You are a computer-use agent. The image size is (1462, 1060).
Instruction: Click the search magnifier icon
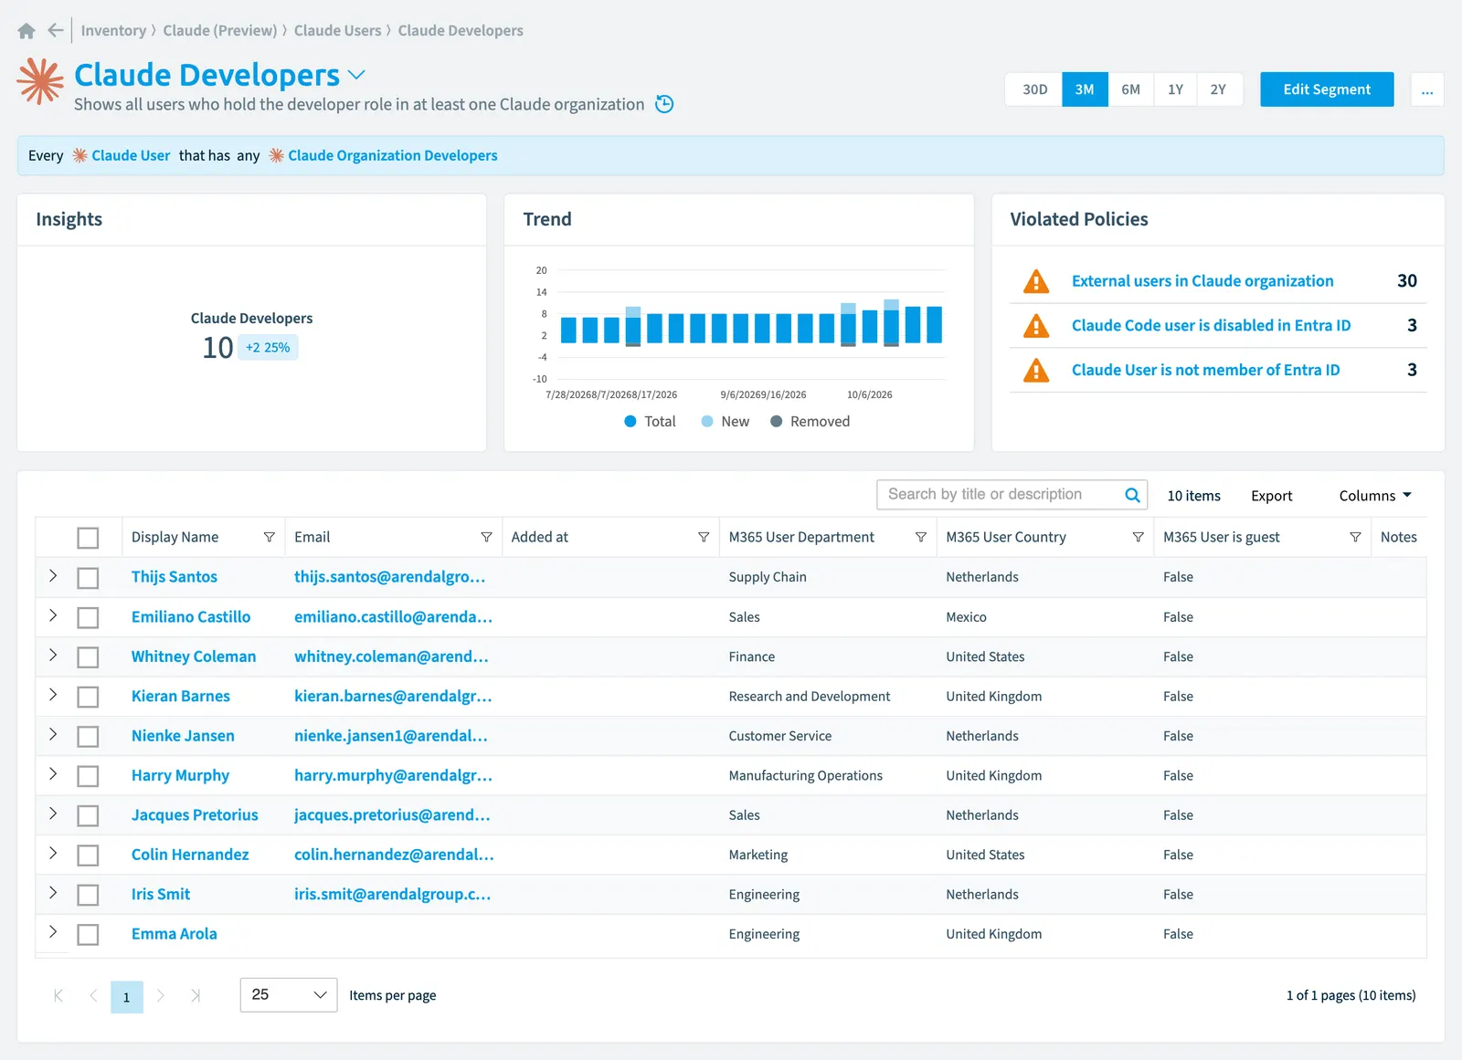click(x=1132, y=495)
